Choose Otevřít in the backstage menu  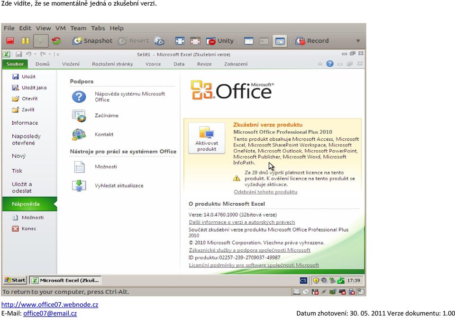(25, 99)
